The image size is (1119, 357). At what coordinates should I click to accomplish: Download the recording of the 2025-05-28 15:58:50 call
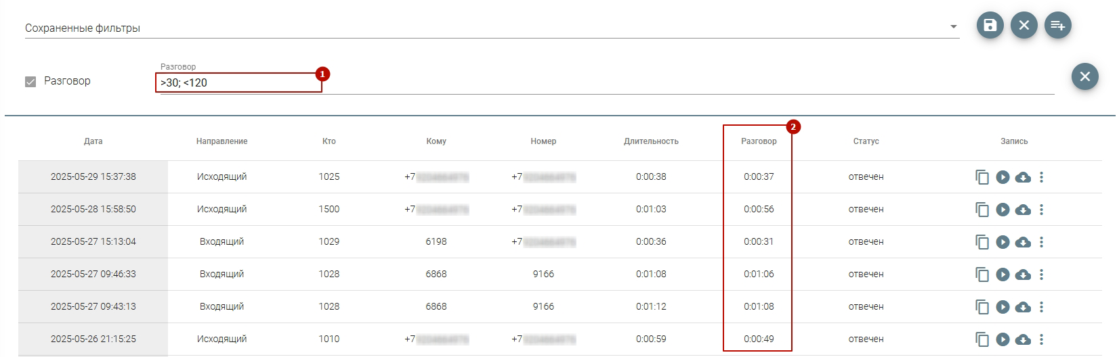1023,210
